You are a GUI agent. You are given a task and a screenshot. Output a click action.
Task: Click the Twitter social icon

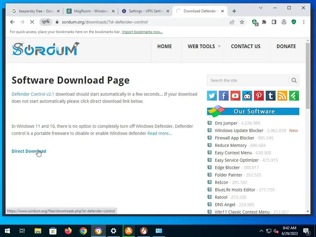coord(212,96)
